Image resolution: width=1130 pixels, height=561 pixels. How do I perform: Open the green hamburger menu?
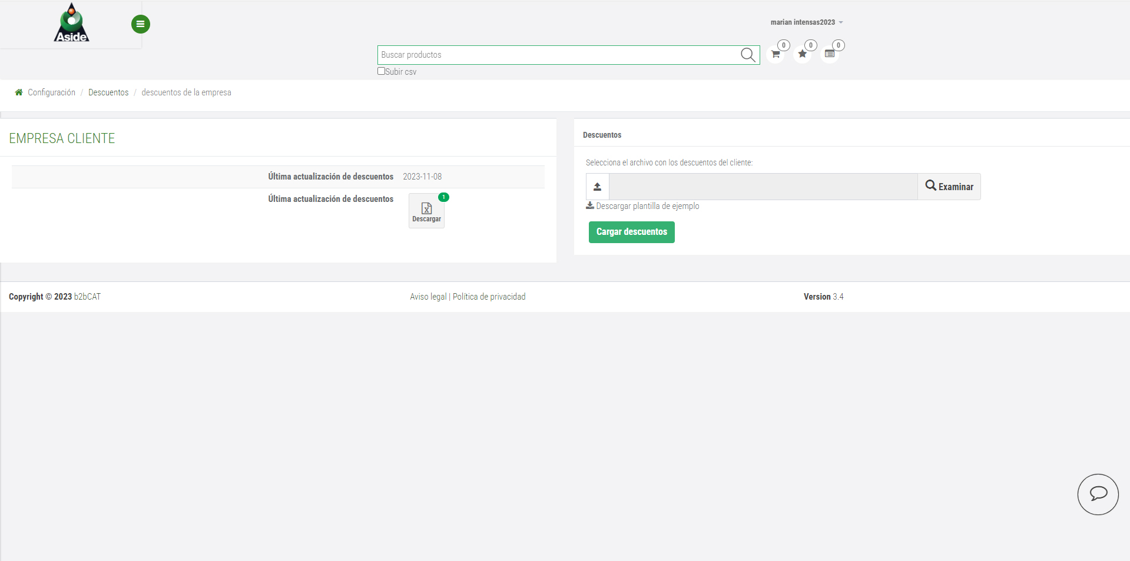coord(140,24)
